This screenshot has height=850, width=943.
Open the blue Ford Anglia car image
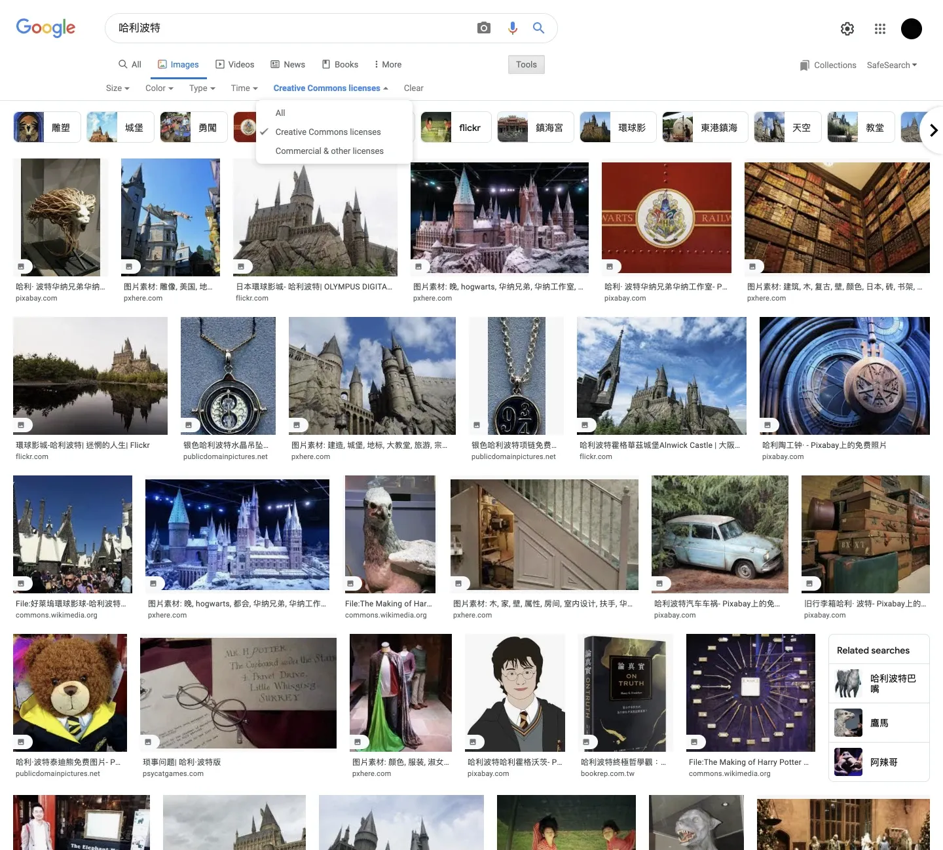720,534
